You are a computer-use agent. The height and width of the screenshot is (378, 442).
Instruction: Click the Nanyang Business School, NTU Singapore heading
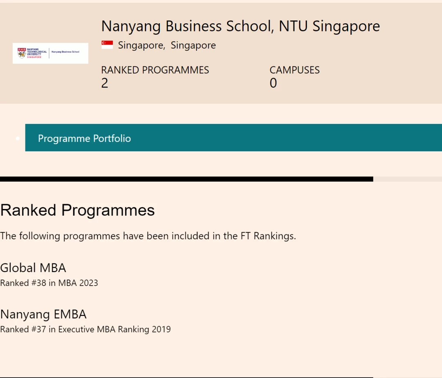click(x=241, y=26)
